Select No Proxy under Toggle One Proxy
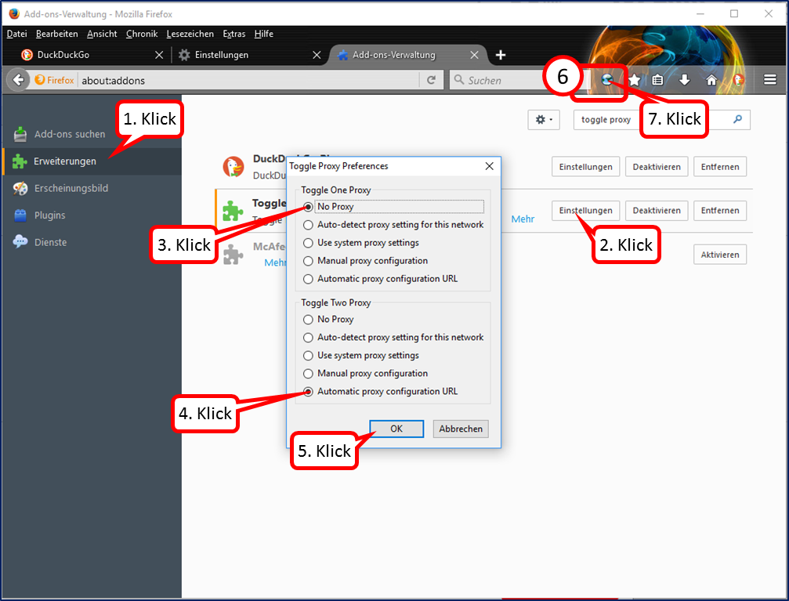The height and width of the screenshot is (601, 789). tap(308, 207)
